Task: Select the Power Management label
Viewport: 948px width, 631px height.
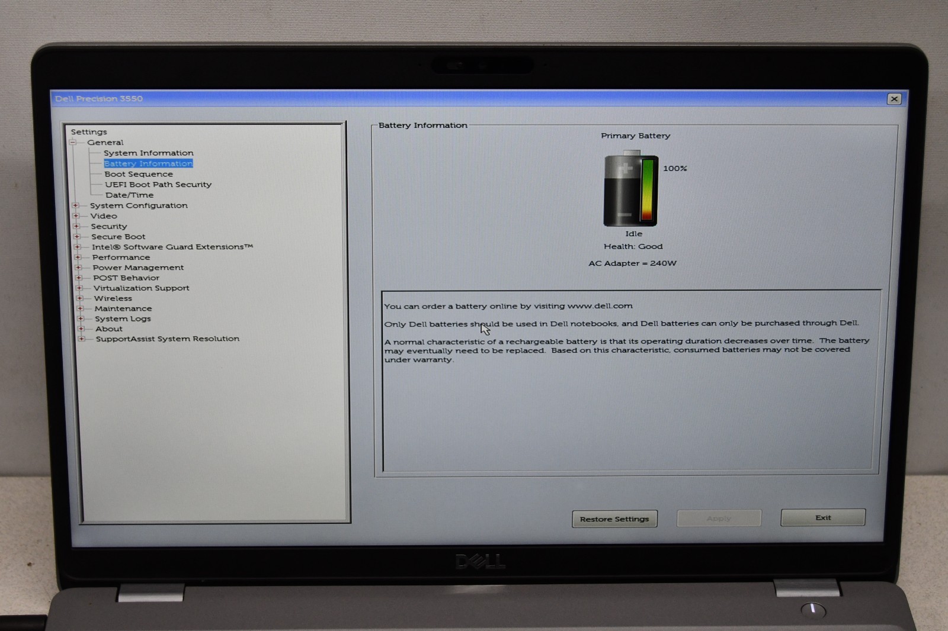Action: tap(138, 268)
